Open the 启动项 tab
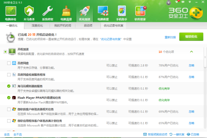This screenshot has width=207, height=138. [88, 26]
